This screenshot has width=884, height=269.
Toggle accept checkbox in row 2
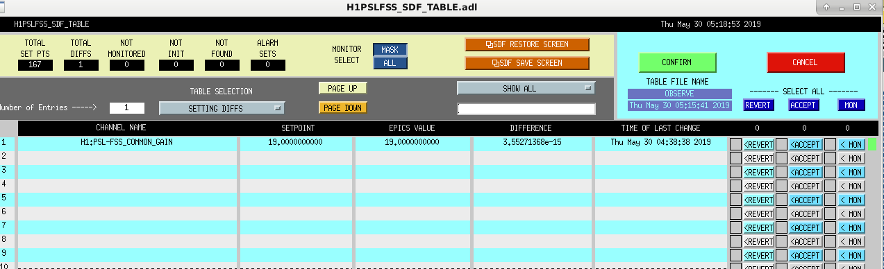click(781, 158)
